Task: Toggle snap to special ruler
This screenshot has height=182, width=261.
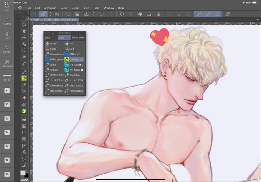Action: click(208, 14)
